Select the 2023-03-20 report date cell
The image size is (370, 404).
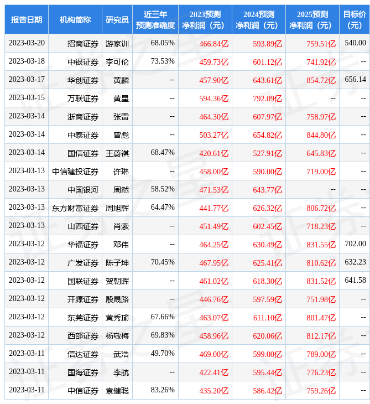click(x=27, y=43)
